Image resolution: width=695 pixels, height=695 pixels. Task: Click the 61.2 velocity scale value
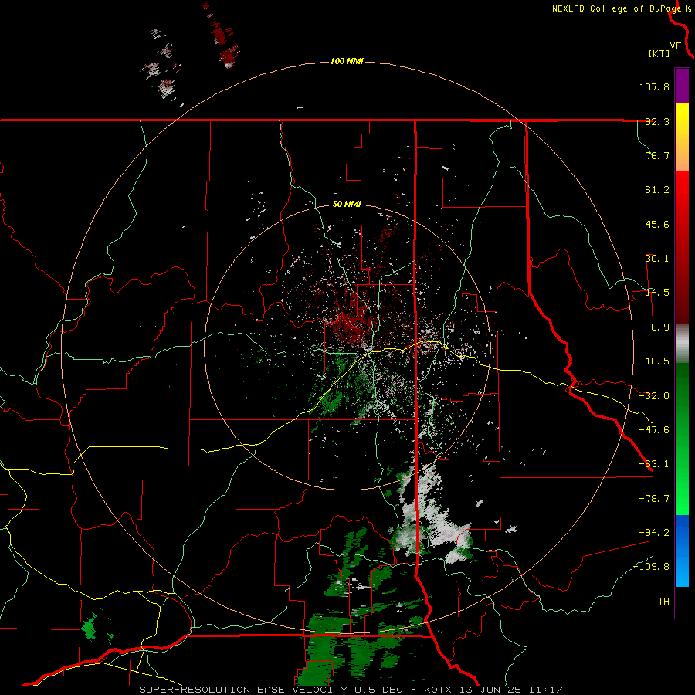(x=657, y=190)
